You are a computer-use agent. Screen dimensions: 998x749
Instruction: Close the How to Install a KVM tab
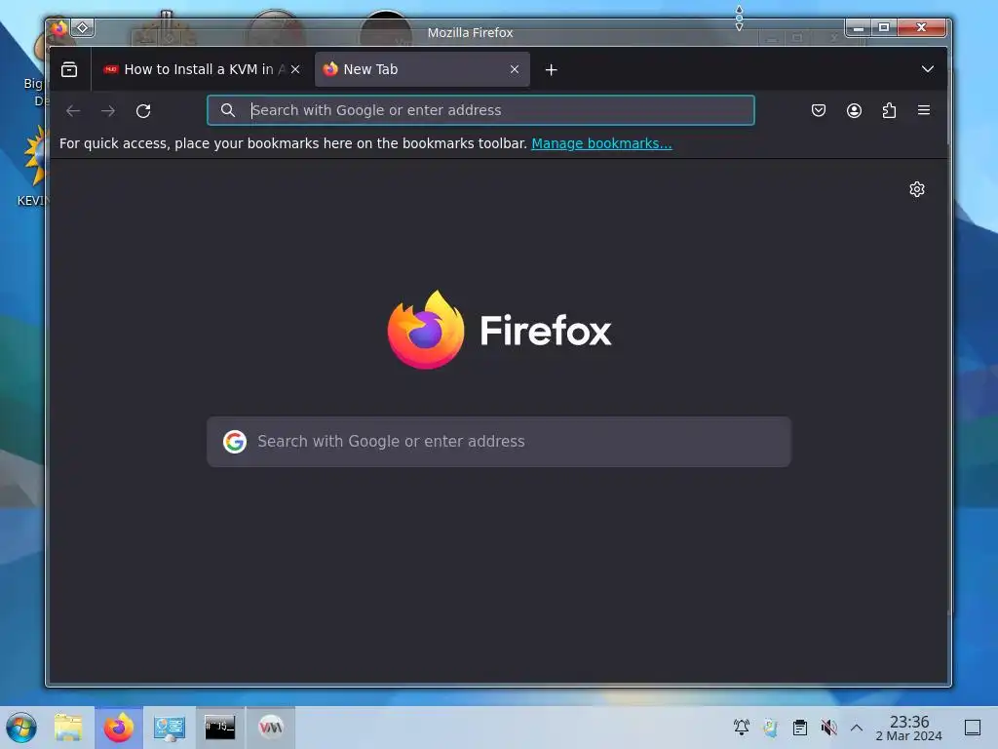tap(295, 69)
